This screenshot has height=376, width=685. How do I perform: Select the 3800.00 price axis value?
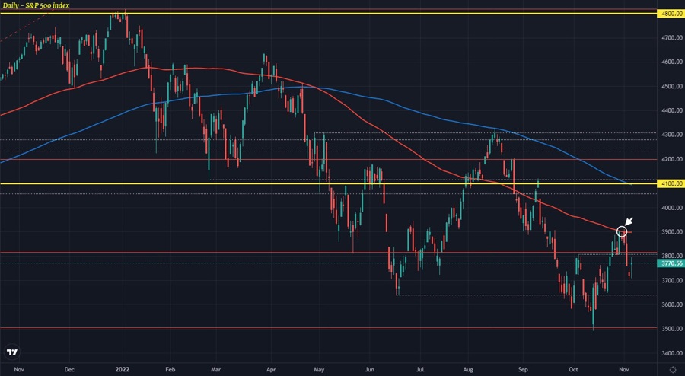click(x=672, y=256)
